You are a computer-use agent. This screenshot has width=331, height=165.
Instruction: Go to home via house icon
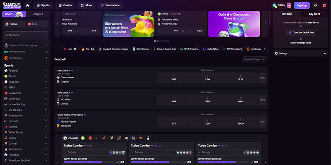[x=27, y=5]
